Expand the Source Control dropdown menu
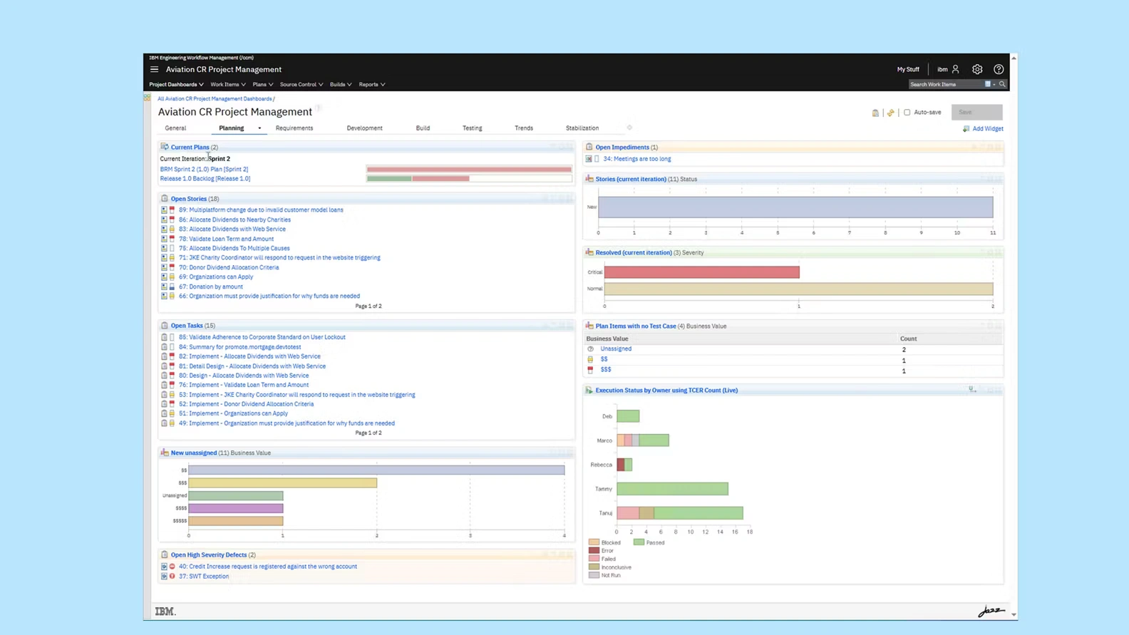Screen dimensions: 1129x635 301,84
